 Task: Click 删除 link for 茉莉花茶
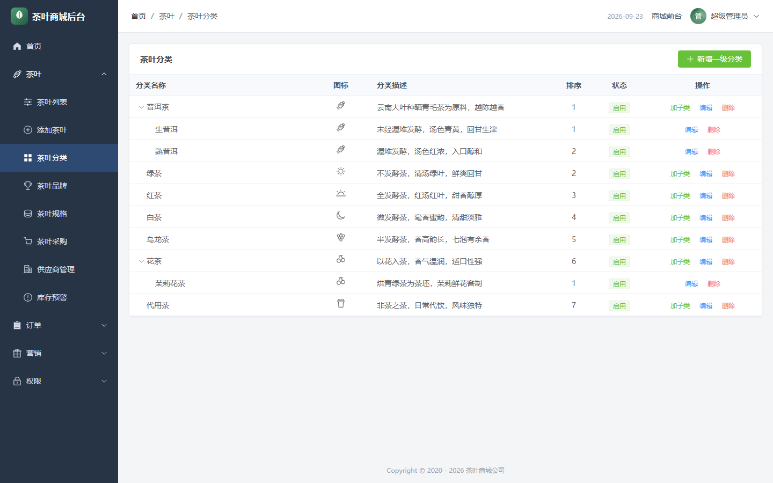click(x=714, y=284)
